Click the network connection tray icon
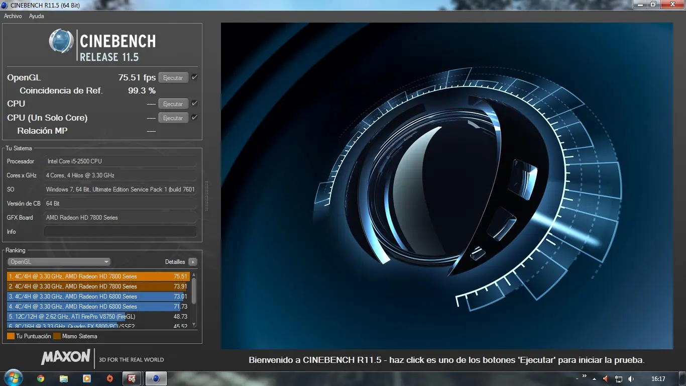Screen dimensions: 686x386 tap(619, 379)
